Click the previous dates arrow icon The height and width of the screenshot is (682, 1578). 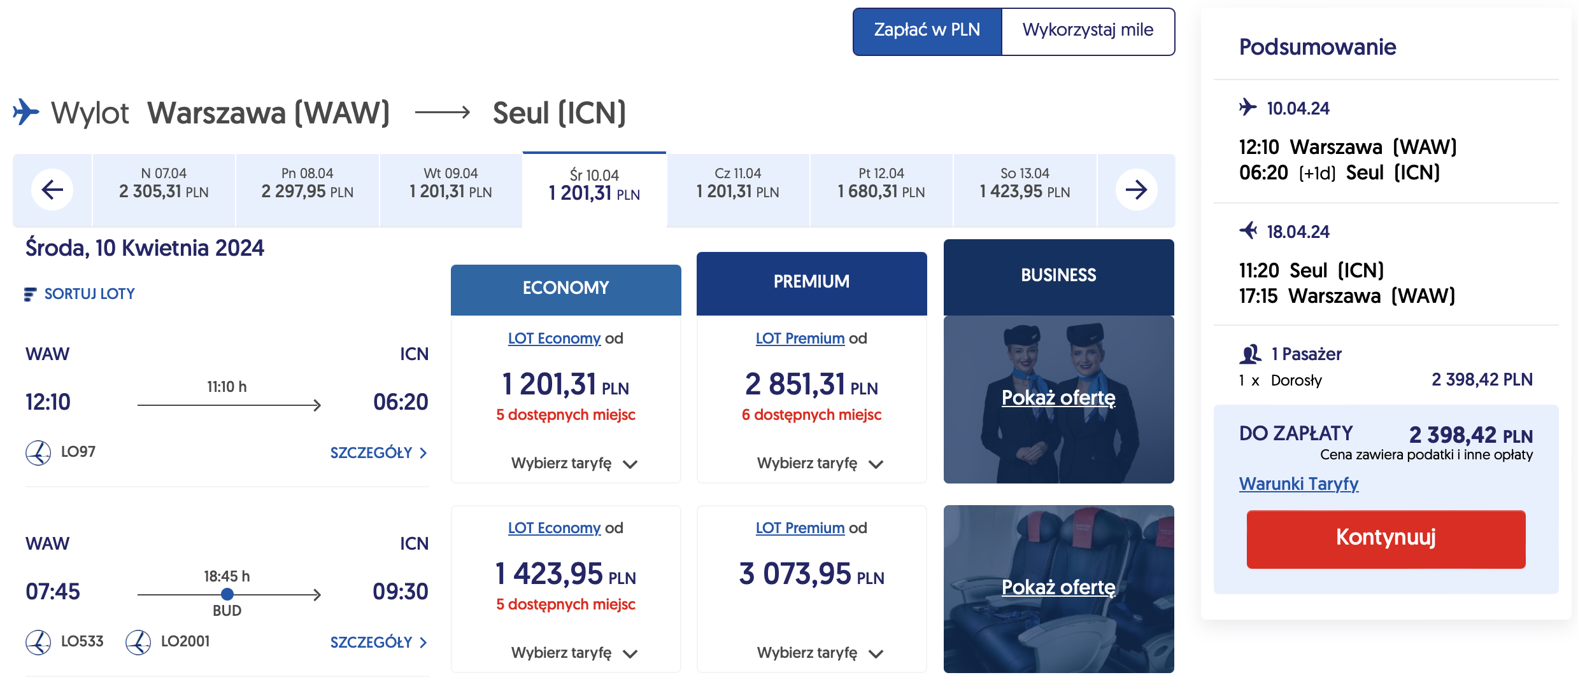pos(52,190)
